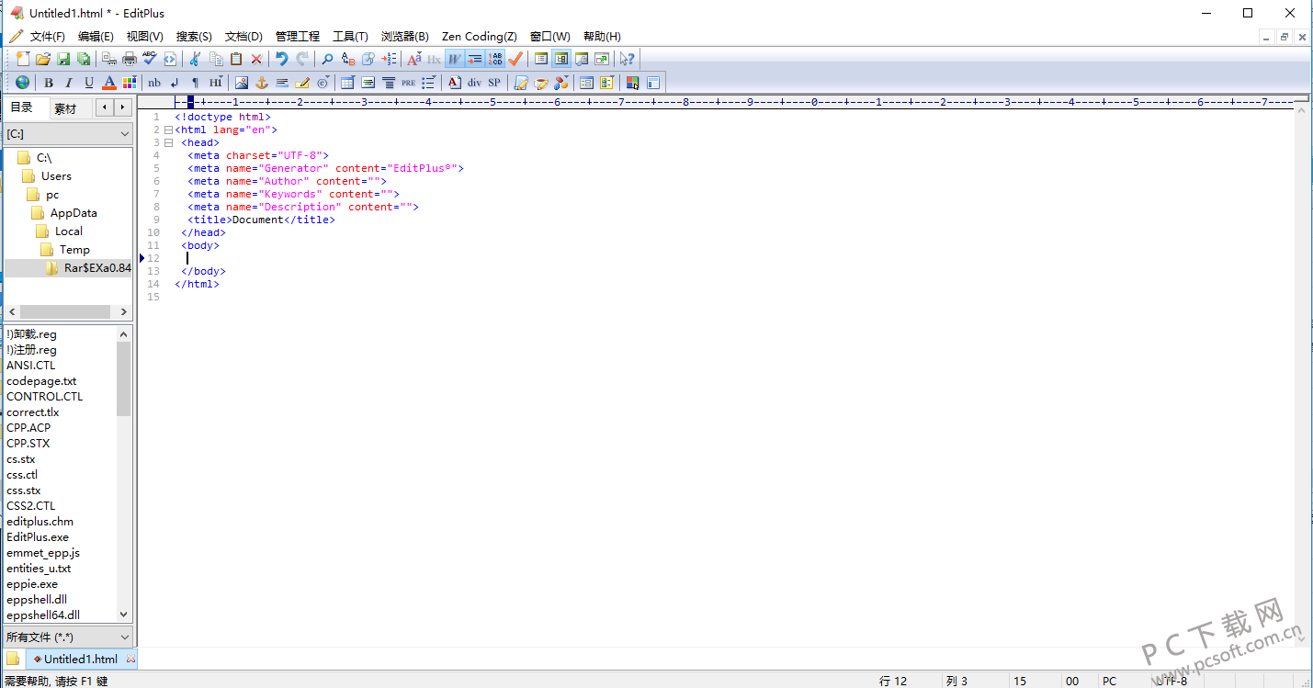The height and width of the screenshot is (688, 1313).
Task: Undo the last edit
Action: click(282, 59)
